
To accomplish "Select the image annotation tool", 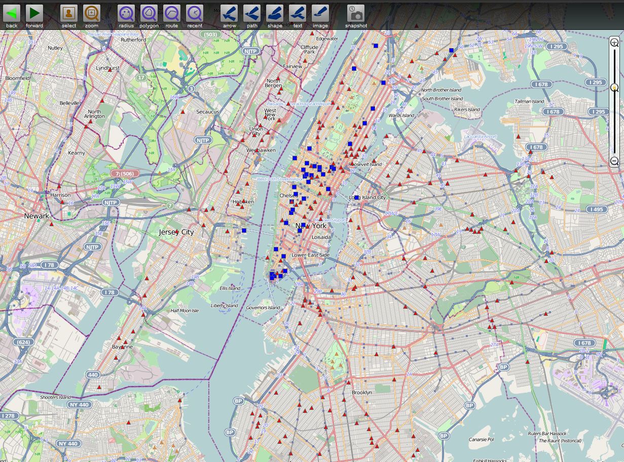I will pyautogui.click(x=320, y=13).
